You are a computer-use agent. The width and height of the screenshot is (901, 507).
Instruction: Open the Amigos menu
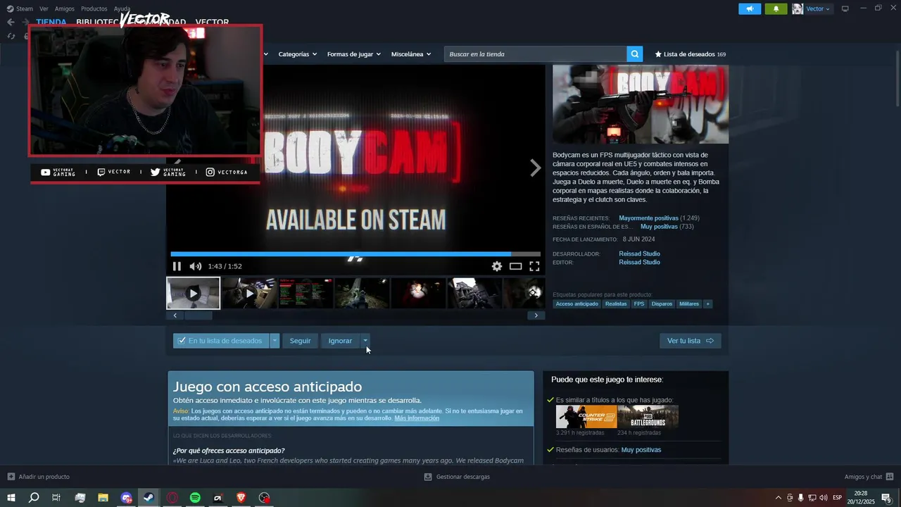[x=65, y=8]
